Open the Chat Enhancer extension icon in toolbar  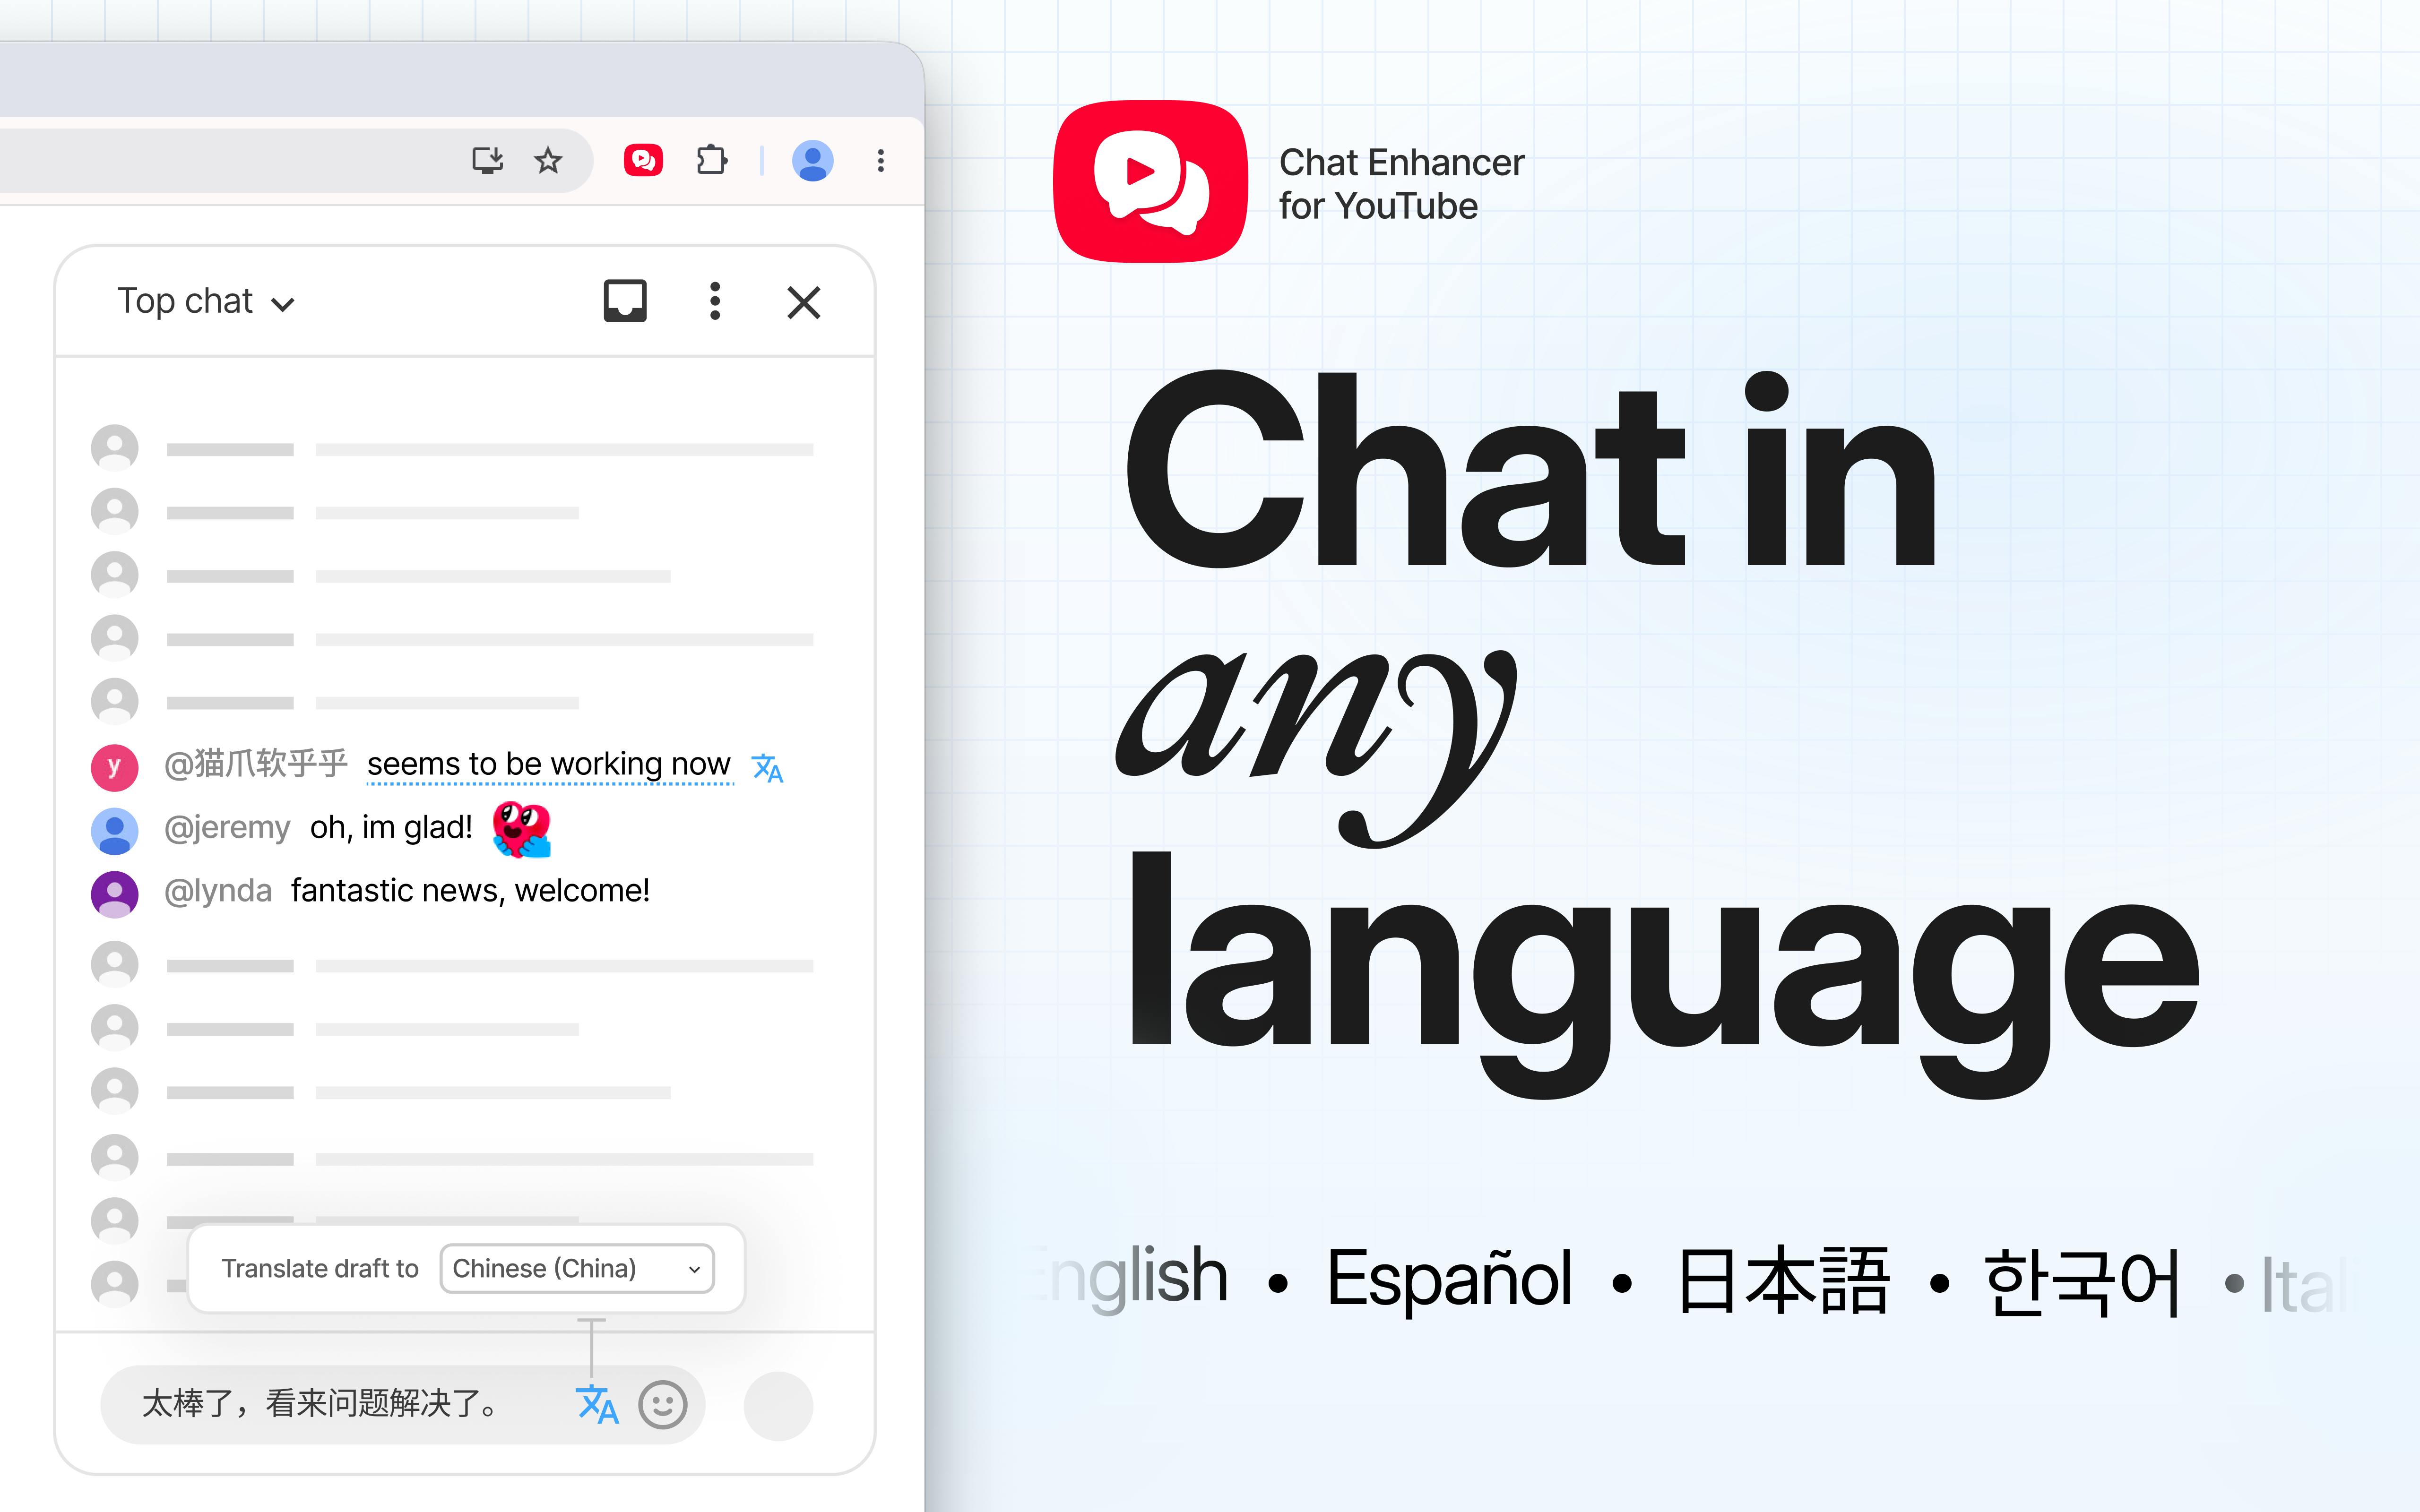pyautogui.click(x=643, y=160)
